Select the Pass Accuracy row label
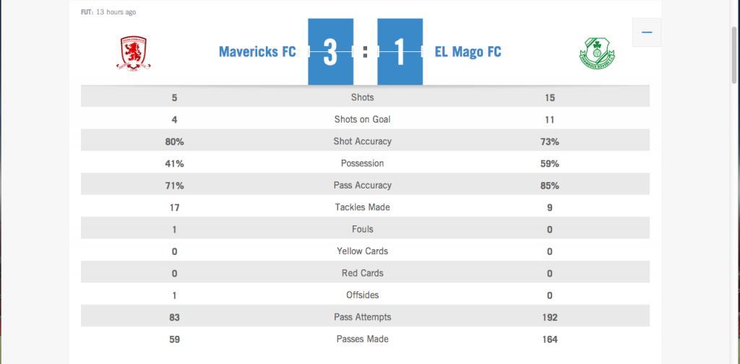The image size is (740, 364). pos(362,186)
